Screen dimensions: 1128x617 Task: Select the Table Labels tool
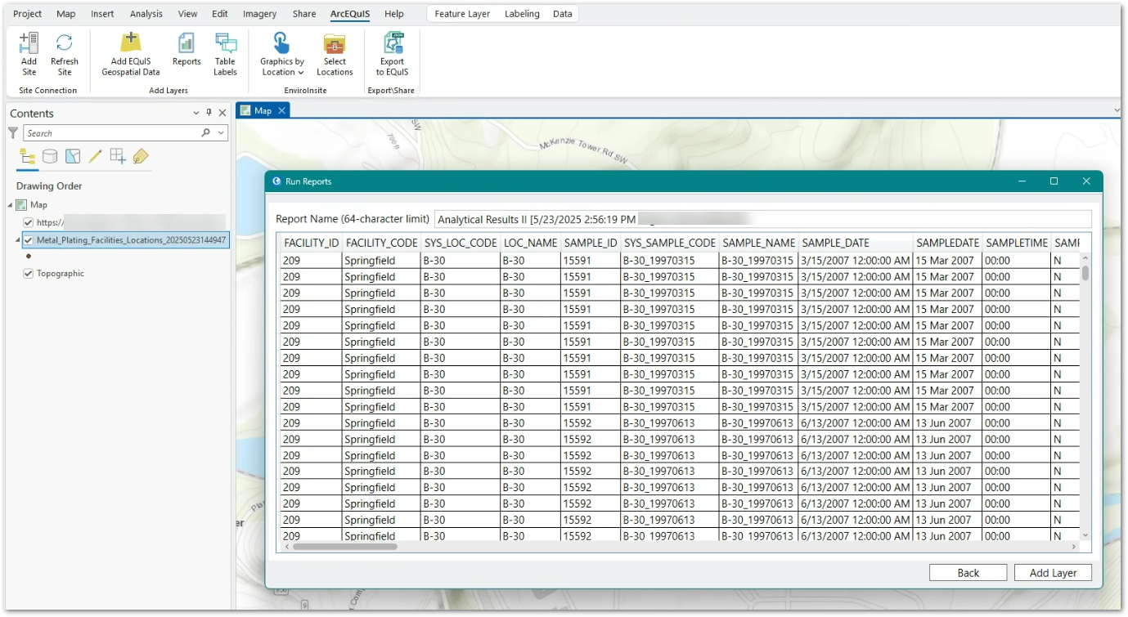[225, 54]
